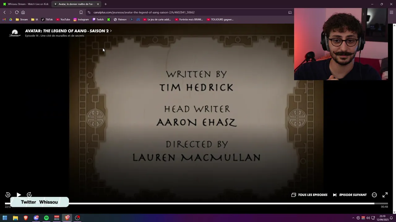Open the Patreon bookmark
The width and height of the screenshot is (396, 222).
(120, 19)
